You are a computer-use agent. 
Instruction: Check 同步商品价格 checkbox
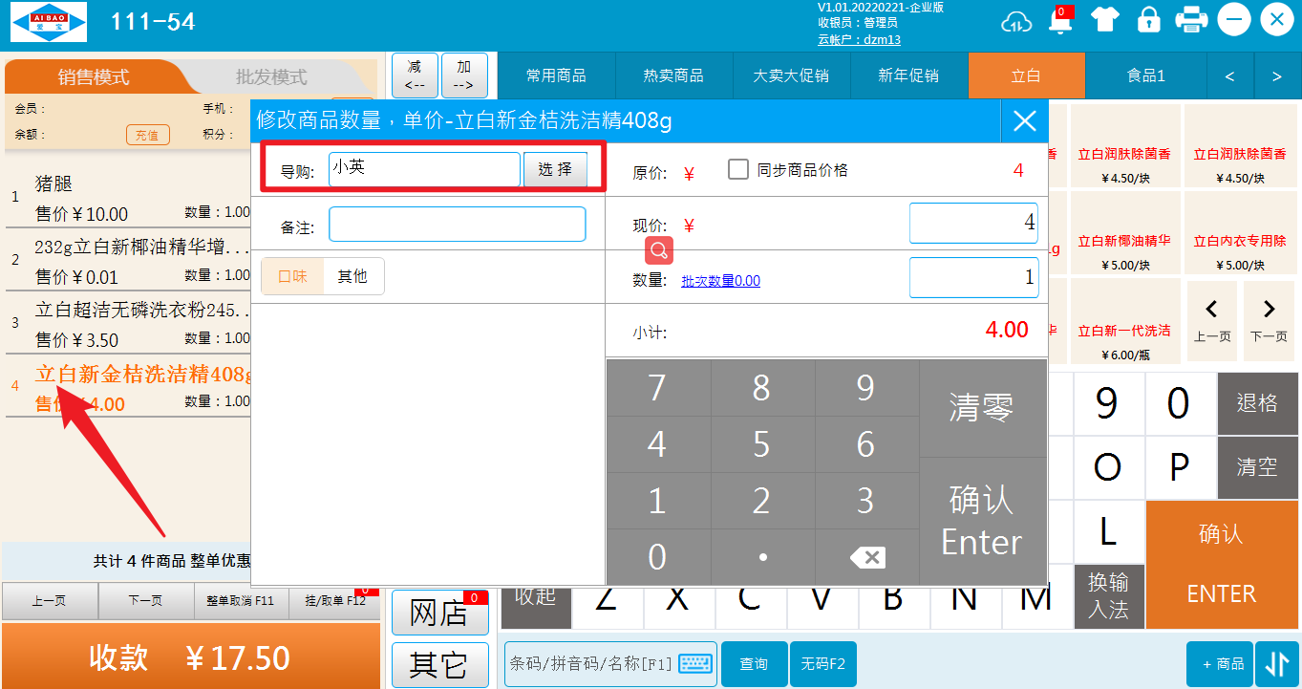pyautogui.click(x=737, y=169)
